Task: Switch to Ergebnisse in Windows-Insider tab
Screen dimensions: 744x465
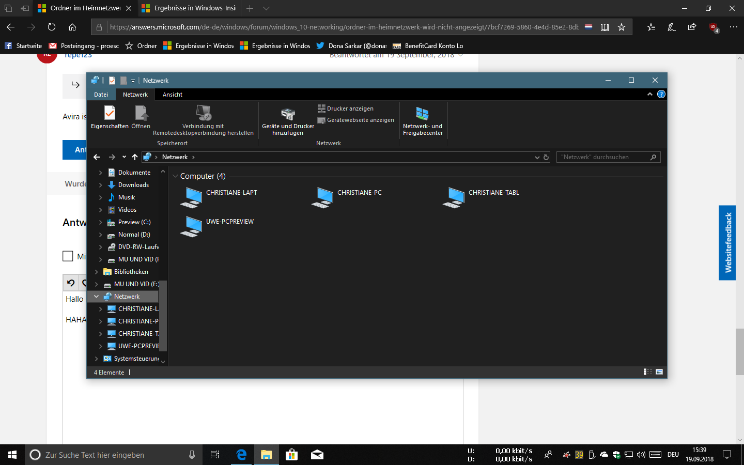Action: (189, 8)
